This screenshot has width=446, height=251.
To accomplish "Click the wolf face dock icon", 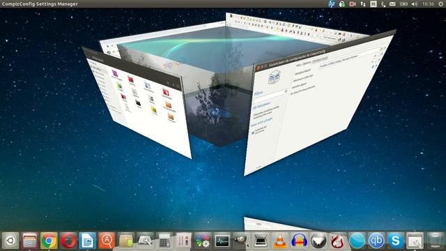I will 318,241.
